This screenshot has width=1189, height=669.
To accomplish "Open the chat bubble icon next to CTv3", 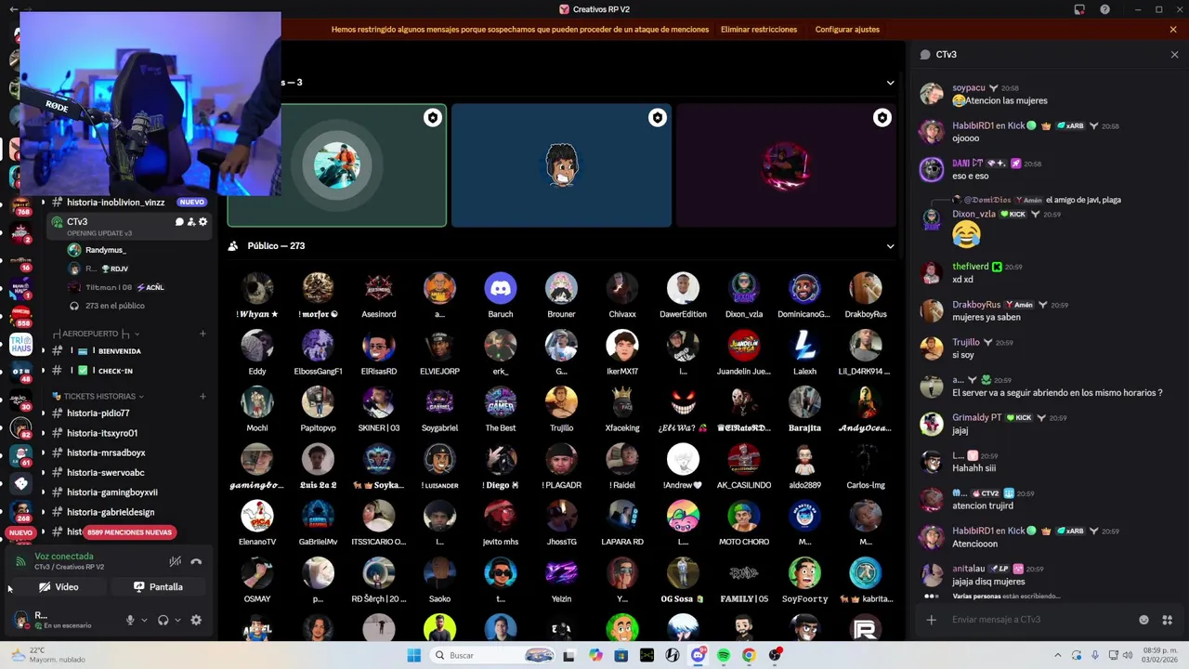I will pyautogui.click(x=179, y=222).
